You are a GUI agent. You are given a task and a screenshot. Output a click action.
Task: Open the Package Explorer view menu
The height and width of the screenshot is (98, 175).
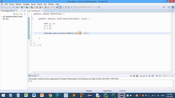[x=25, y=14]
